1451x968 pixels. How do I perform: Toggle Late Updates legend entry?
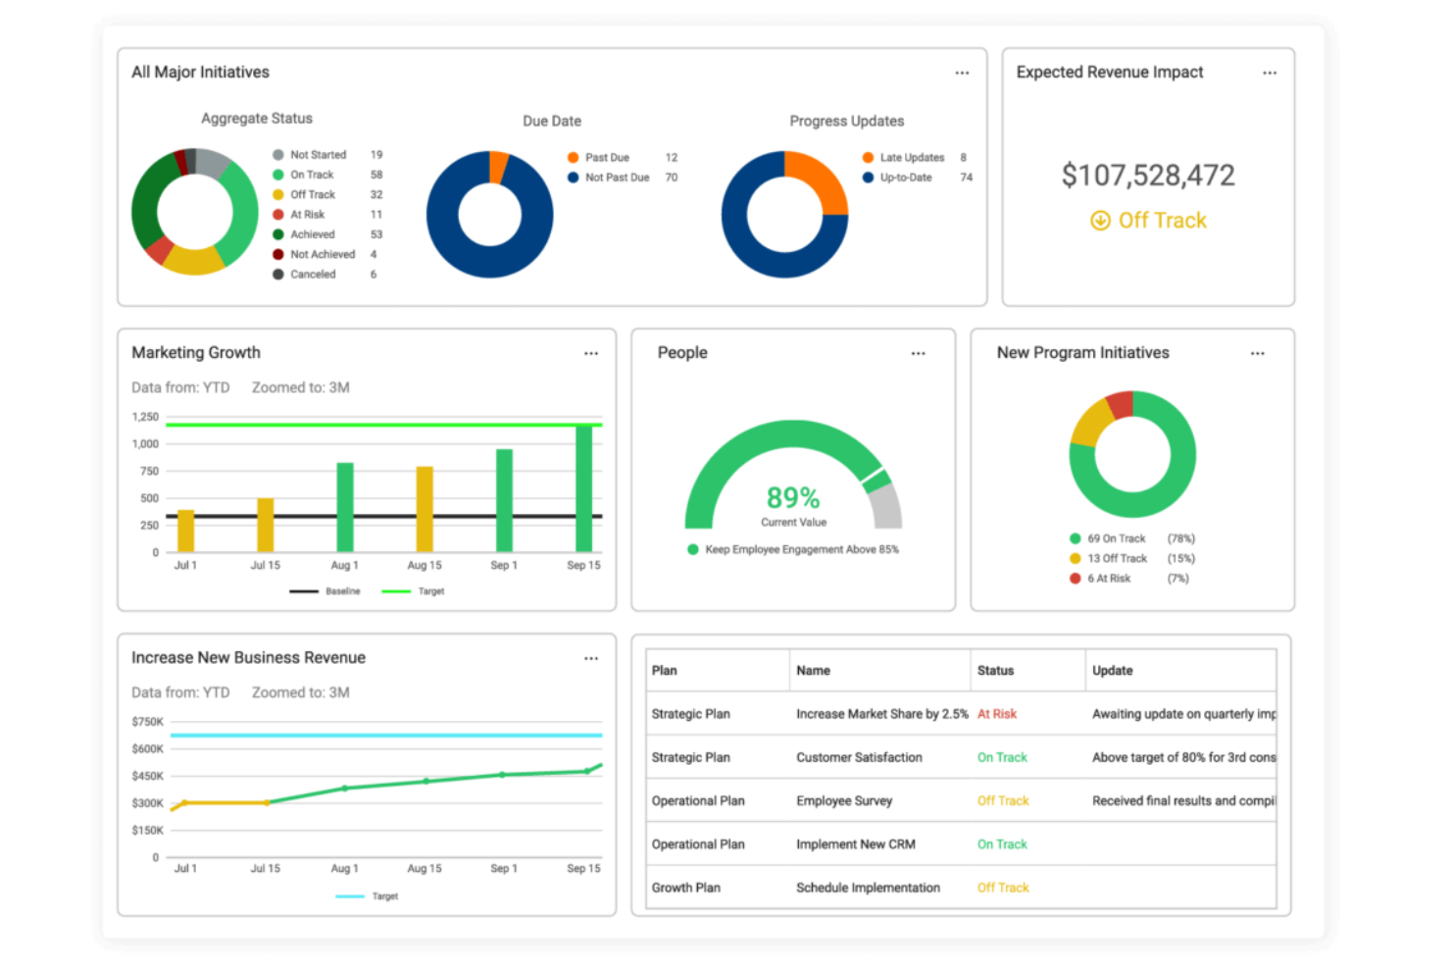(x=911, y=158)
